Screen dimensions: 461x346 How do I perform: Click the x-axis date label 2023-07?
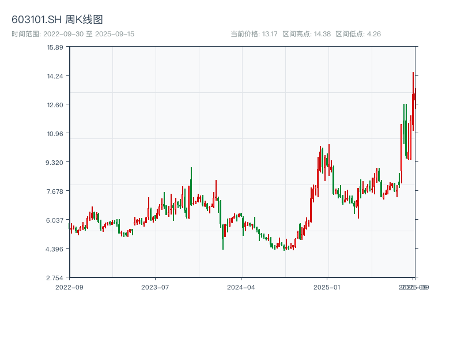[155, 287]
